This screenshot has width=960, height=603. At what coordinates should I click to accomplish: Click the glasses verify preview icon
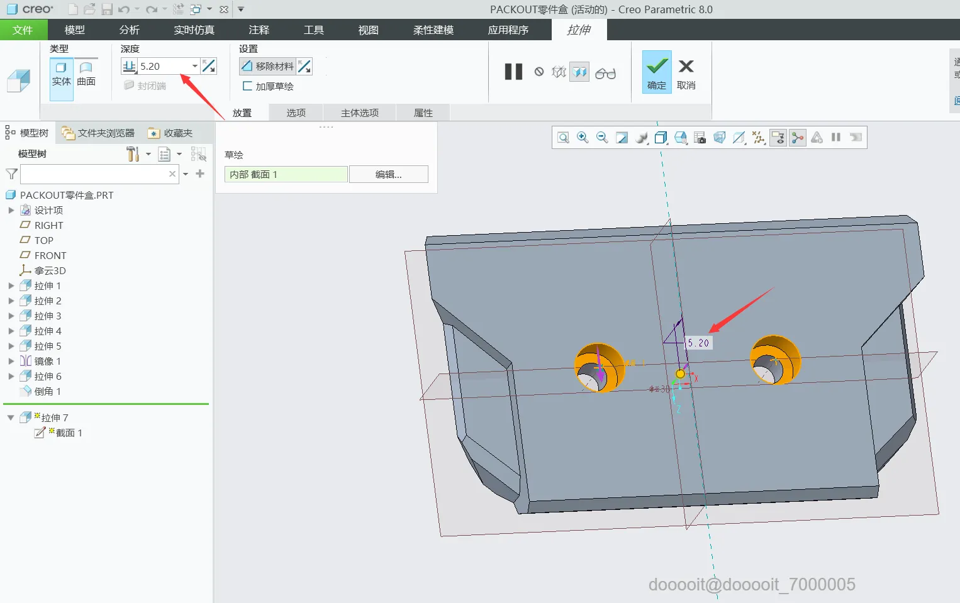(605, 74)
